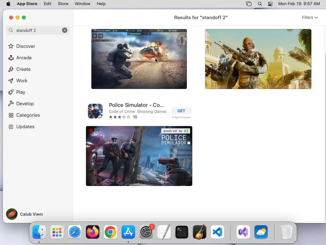Click the Discover sidebar label
Viewport: 326px width, 245px height.
[x=25, y=46]
